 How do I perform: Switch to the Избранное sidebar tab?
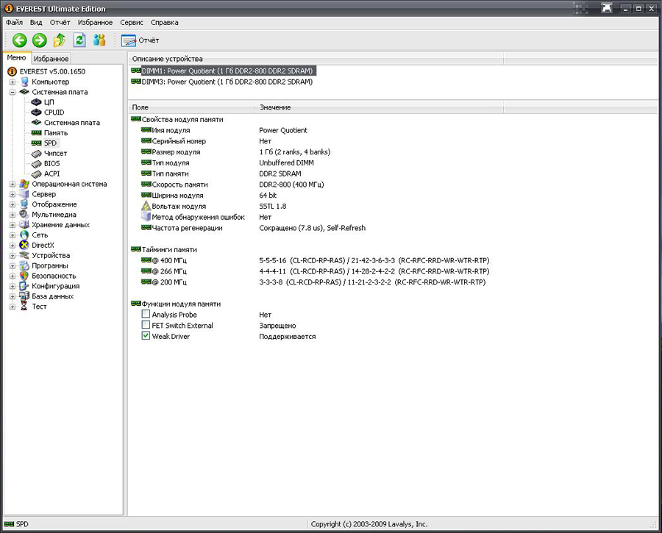(51, 59)
